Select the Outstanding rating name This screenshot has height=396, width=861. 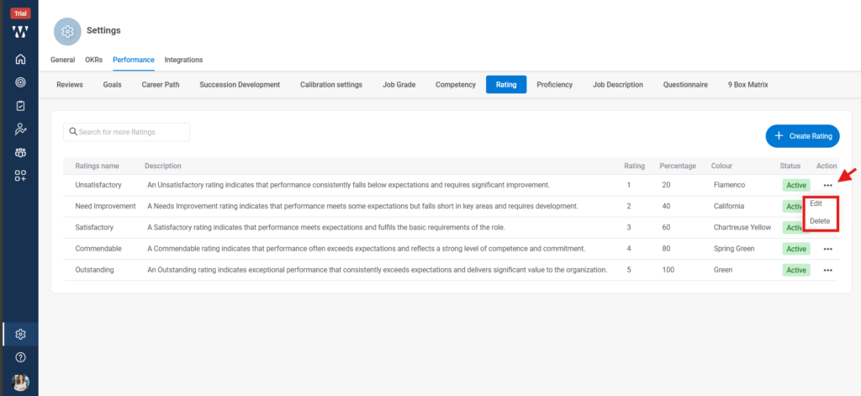[94, 270]
